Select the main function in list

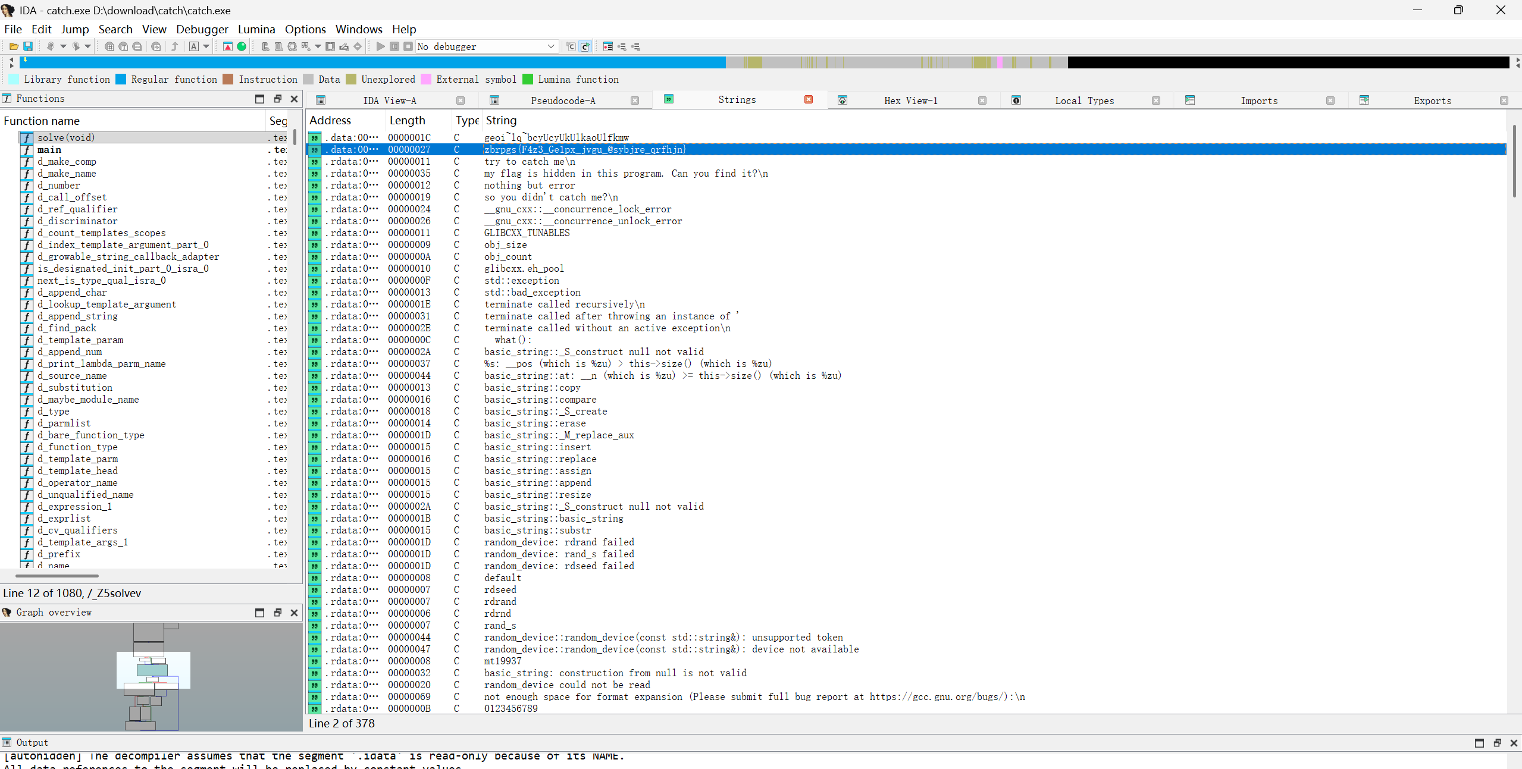(x=49, y=150)
